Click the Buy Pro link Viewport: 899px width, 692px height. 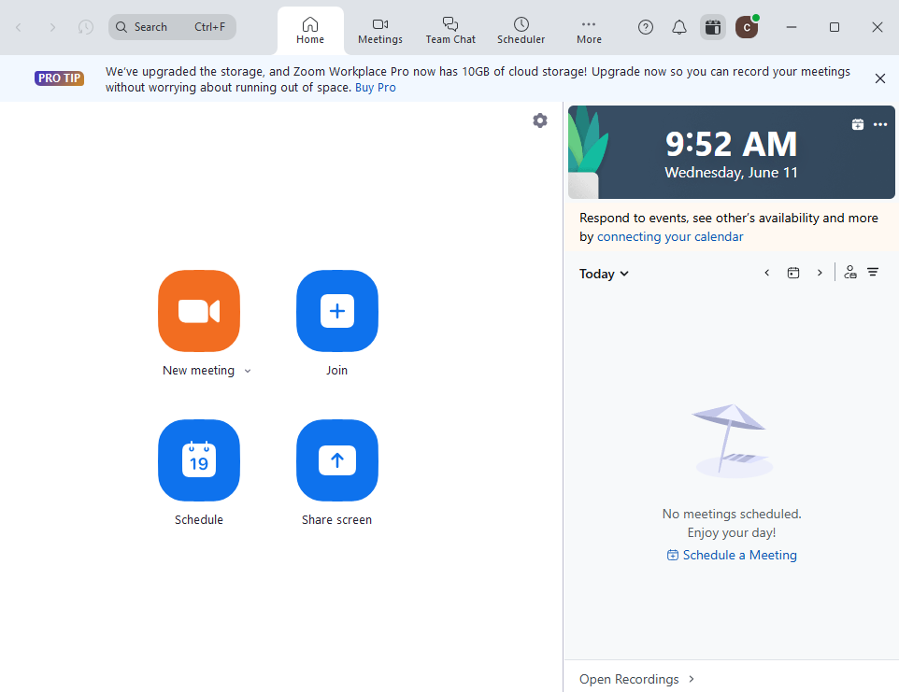[375, 88]
